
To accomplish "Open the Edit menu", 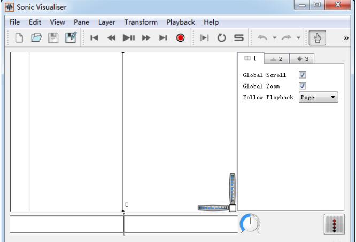I will click(35, 22).
